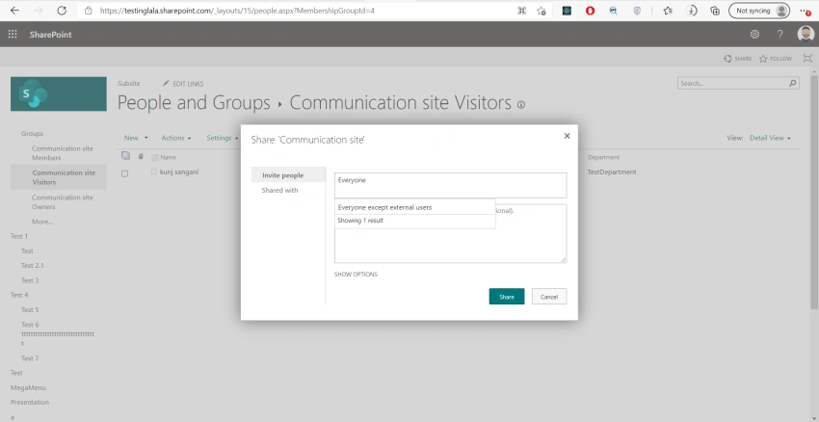Click the Cancel button
The height and width of the screenshot is (422, 819).
pyautogui.click(x=549, y=297)
